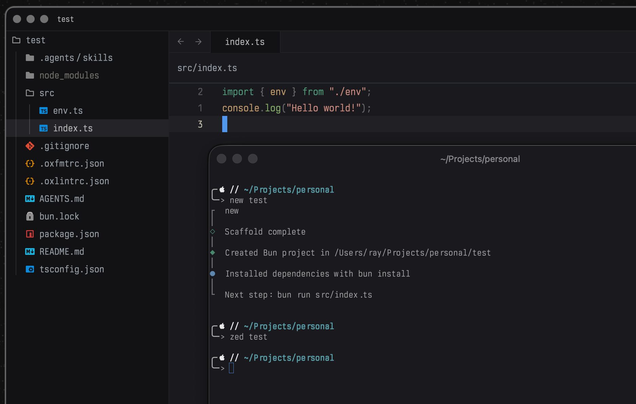The height and width of the screenshot is (404, 636).
Task: Click the JSON braces icon for .oxlintrc.json
Action: [x=30, y=181]
